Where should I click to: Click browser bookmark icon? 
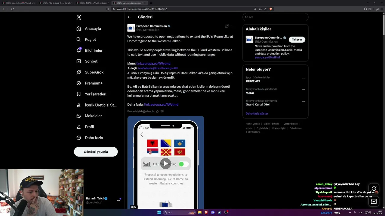point(108,9)
